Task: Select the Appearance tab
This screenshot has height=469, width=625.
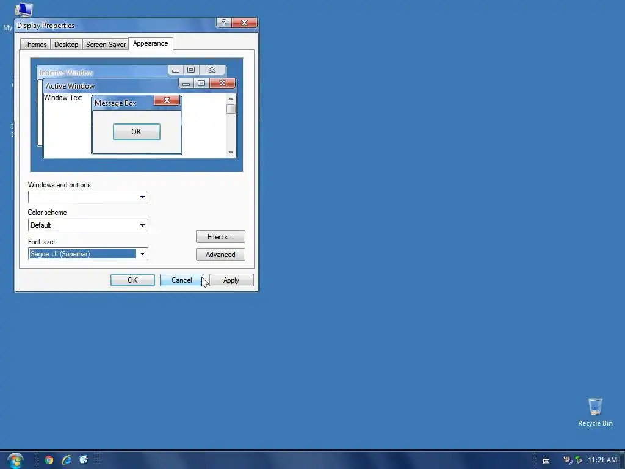Action: tap(151, 43)
